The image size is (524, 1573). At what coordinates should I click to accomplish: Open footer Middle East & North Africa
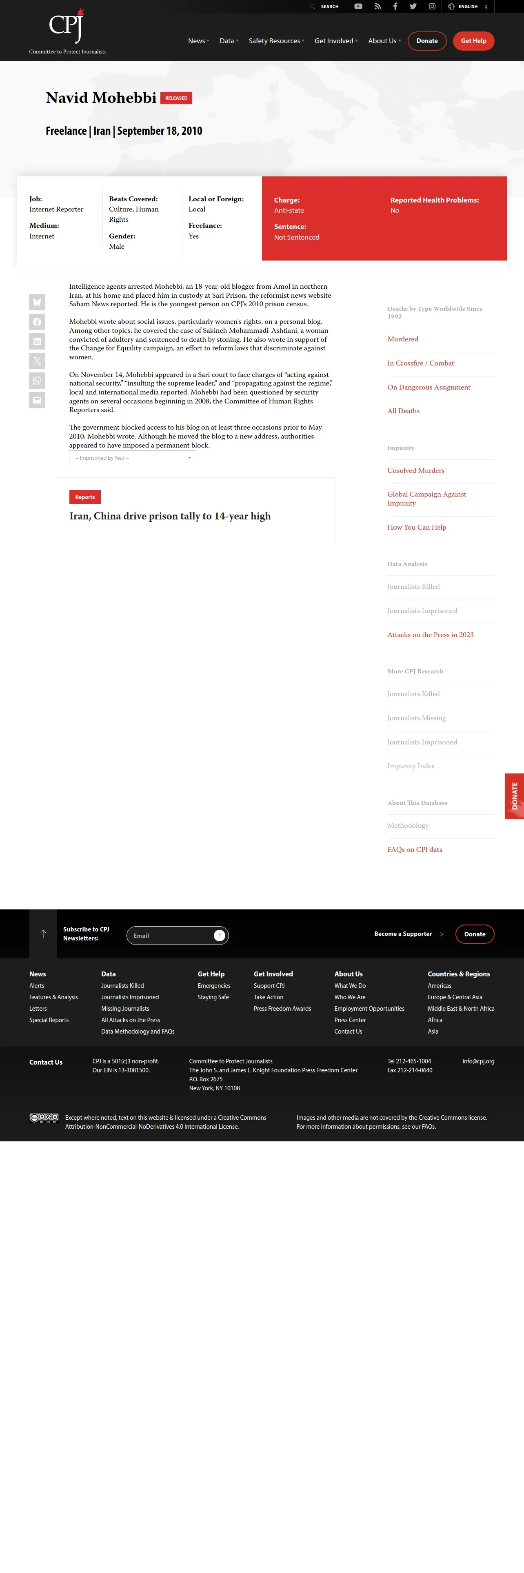pos(461,1009)
